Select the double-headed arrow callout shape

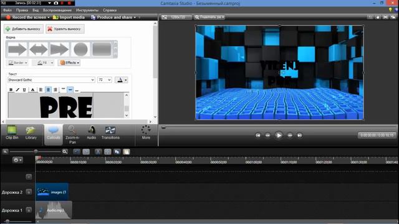coord(39,49)
